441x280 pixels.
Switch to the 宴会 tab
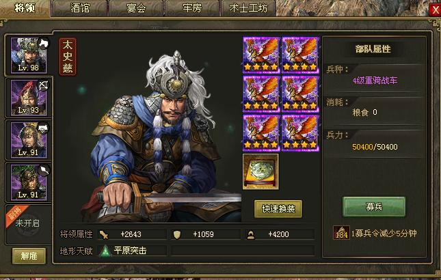pos(136,8)
